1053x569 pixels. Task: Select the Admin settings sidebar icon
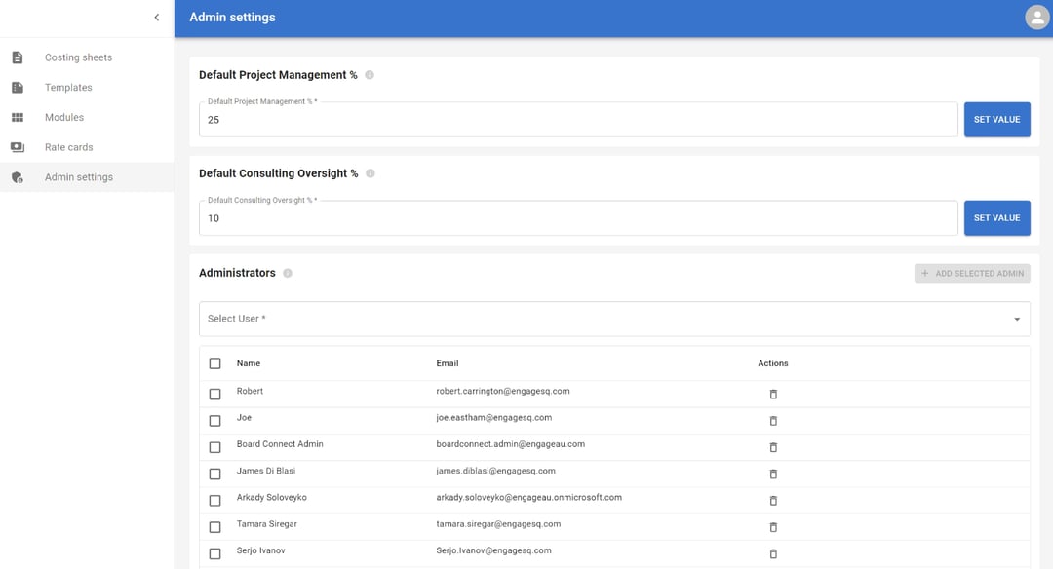tap(17, 176)
